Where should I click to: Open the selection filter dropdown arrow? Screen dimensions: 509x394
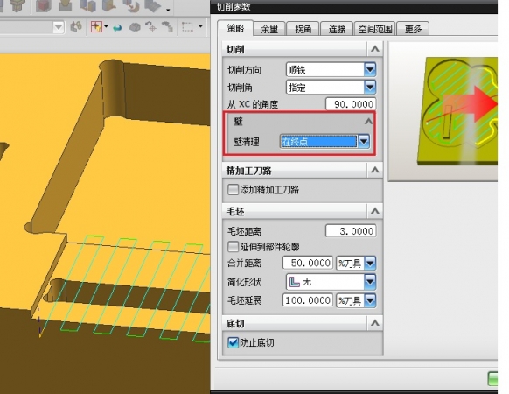point(58,27)
